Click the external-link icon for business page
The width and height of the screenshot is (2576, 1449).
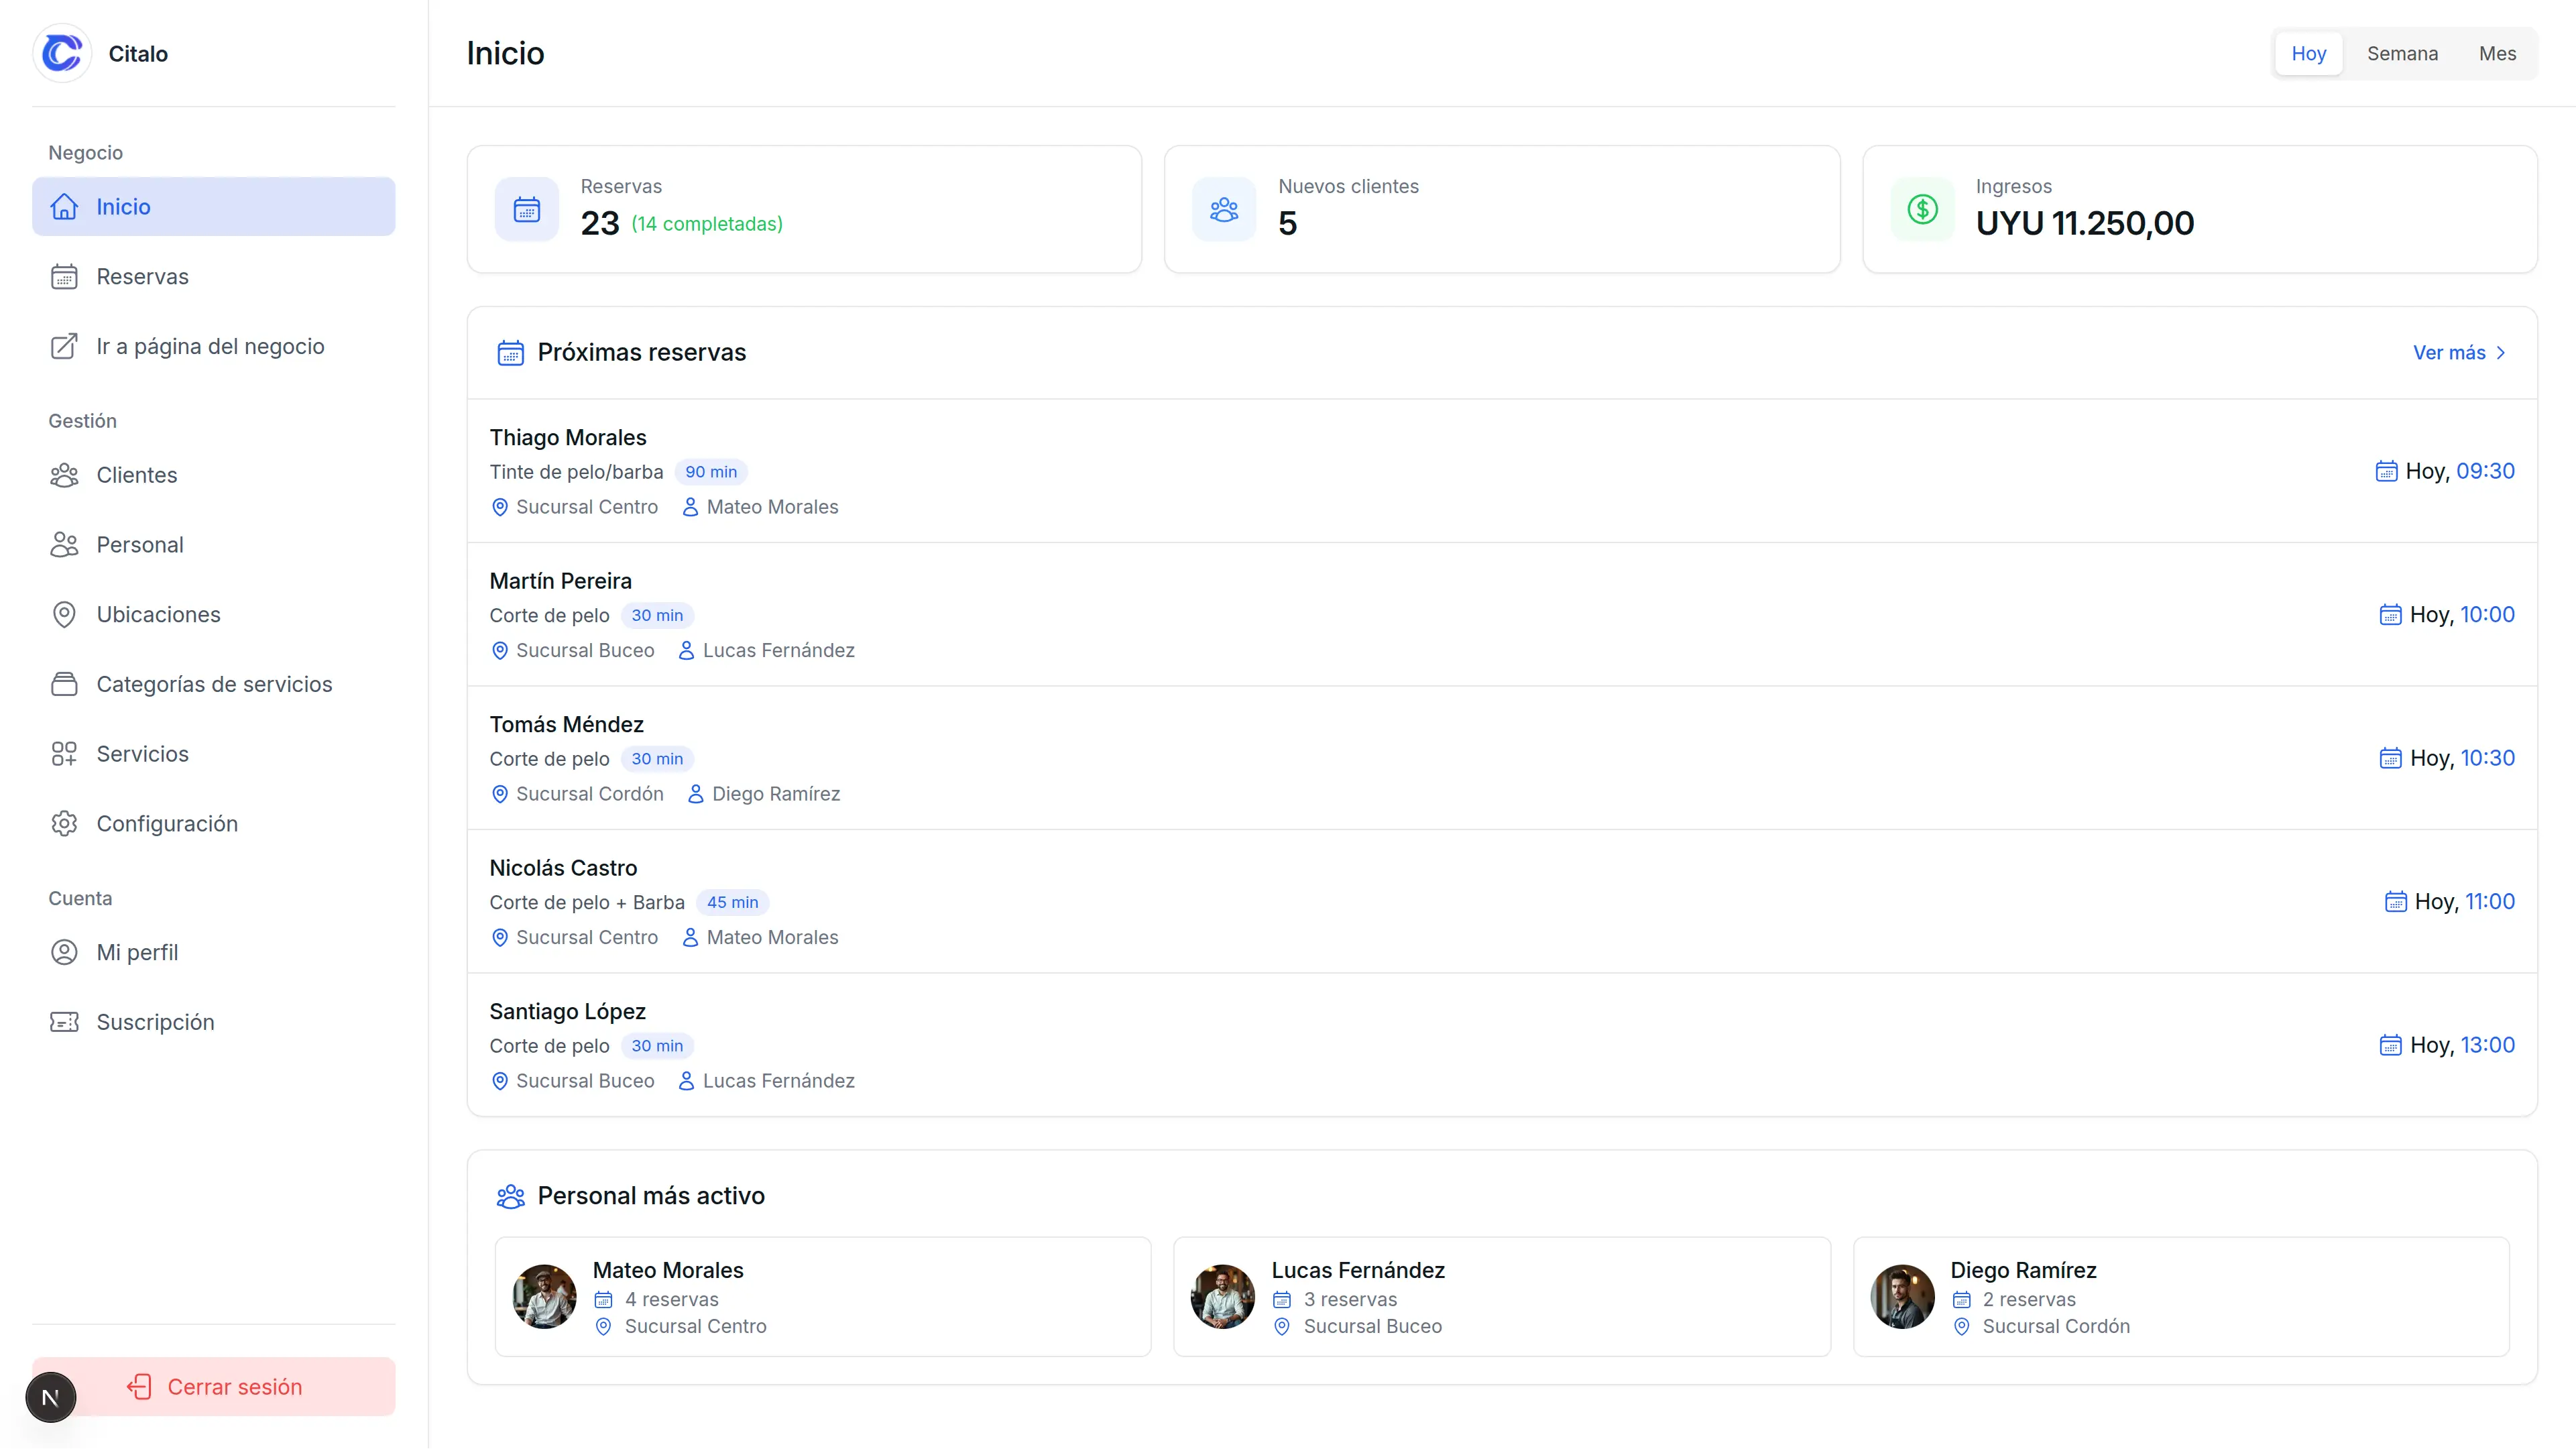coord(64,347)
